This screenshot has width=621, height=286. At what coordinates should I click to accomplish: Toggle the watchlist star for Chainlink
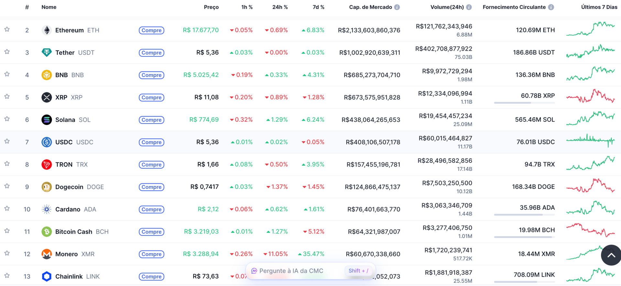7,276
